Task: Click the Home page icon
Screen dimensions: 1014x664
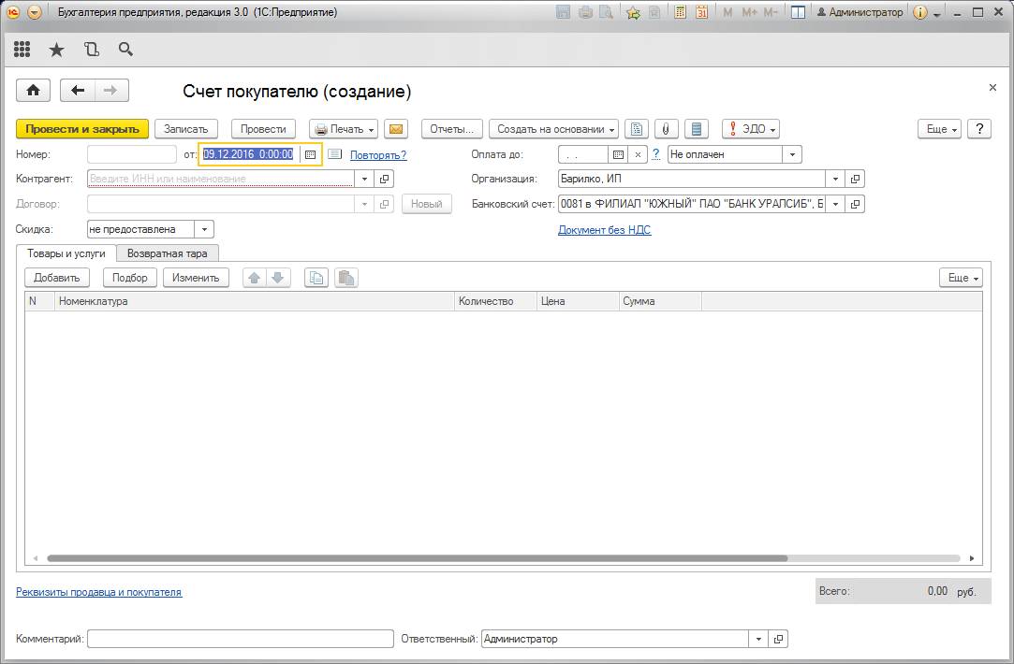Action: click(34, 91)
